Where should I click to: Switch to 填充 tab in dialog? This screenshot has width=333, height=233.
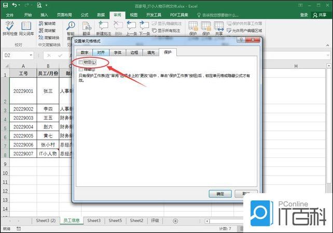tap(151, 52)
